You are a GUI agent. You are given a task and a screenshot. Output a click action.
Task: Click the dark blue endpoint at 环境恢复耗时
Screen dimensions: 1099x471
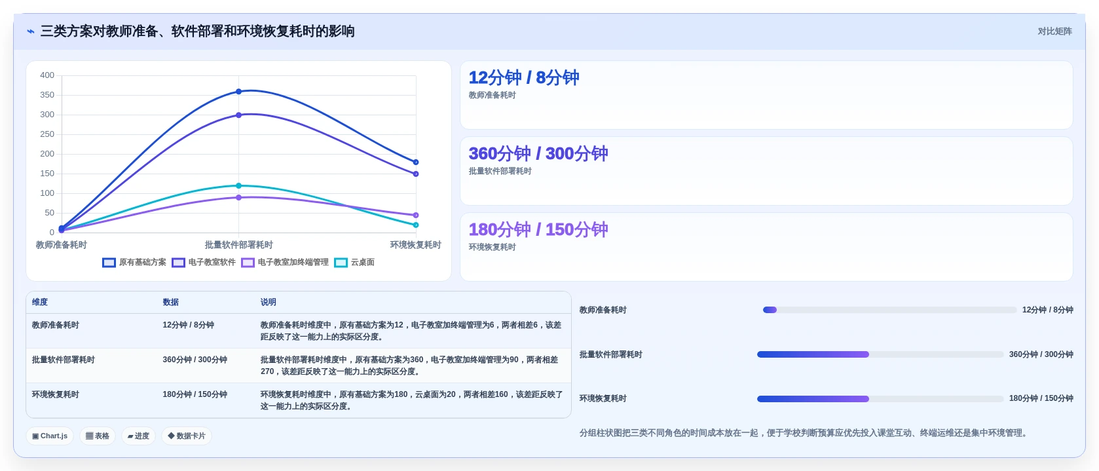416,162
